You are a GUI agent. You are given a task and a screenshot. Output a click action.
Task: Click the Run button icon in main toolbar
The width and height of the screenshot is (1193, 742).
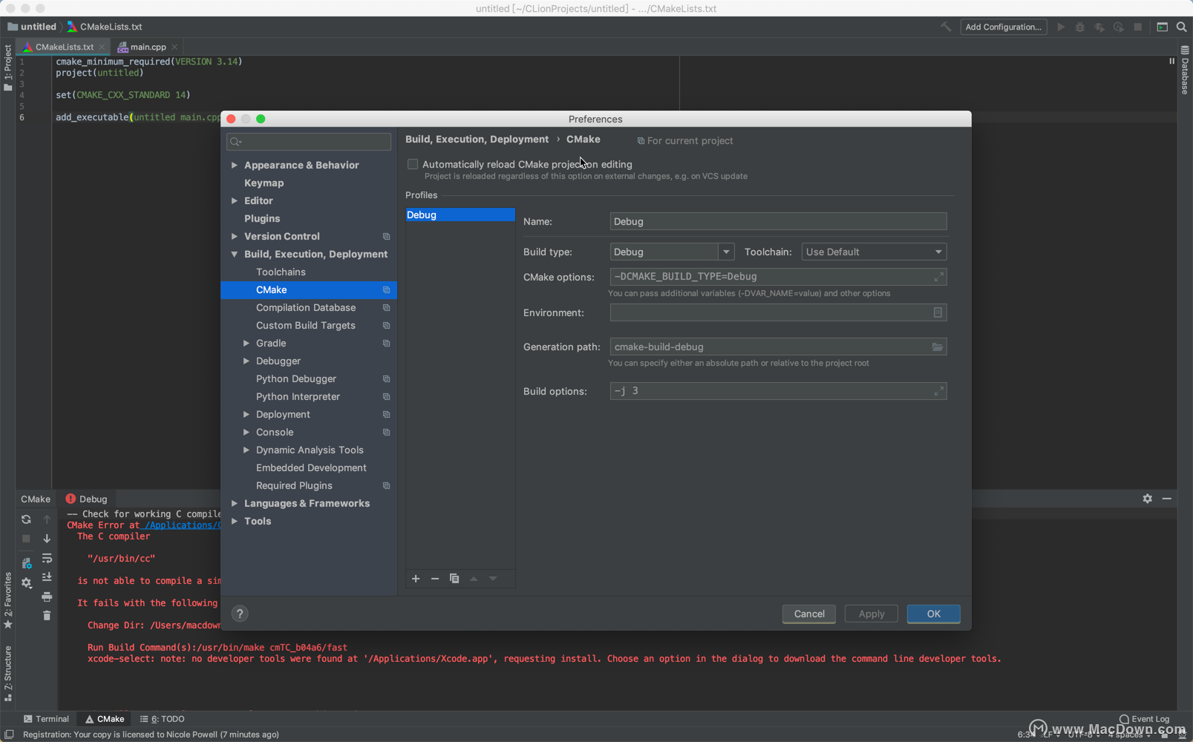click(1061, 27)
